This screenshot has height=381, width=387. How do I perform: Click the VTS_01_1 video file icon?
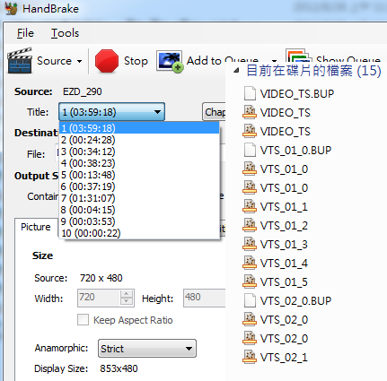click(250, 206)
